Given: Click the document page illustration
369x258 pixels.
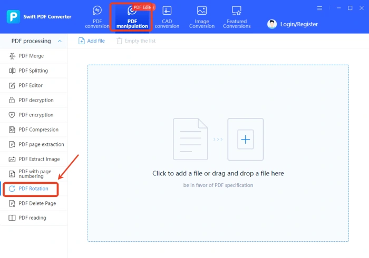Looking at the screenshot, I should point(190,139).
